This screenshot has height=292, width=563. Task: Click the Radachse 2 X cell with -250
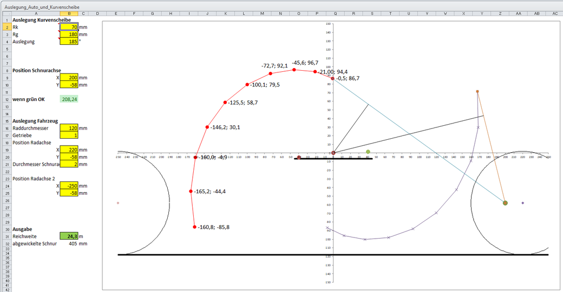(69, 186)
